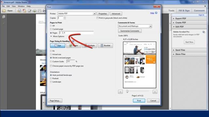Screen dimensions: 209x117
Task: Select the Current page radio button
Action: tap(51, 29)
